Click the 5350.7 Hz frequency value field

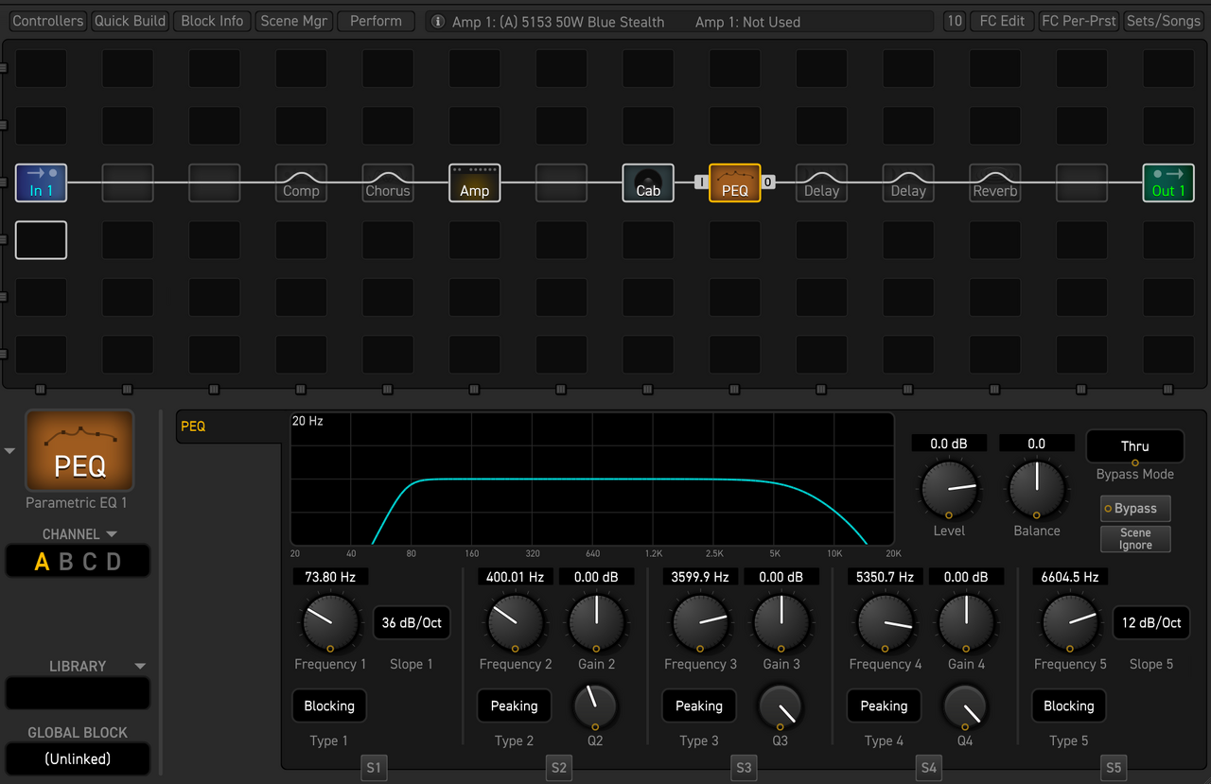[x=886, y=576]
